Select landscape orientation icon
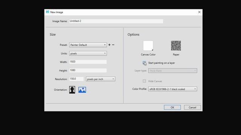241x135 pixels. 82,90
